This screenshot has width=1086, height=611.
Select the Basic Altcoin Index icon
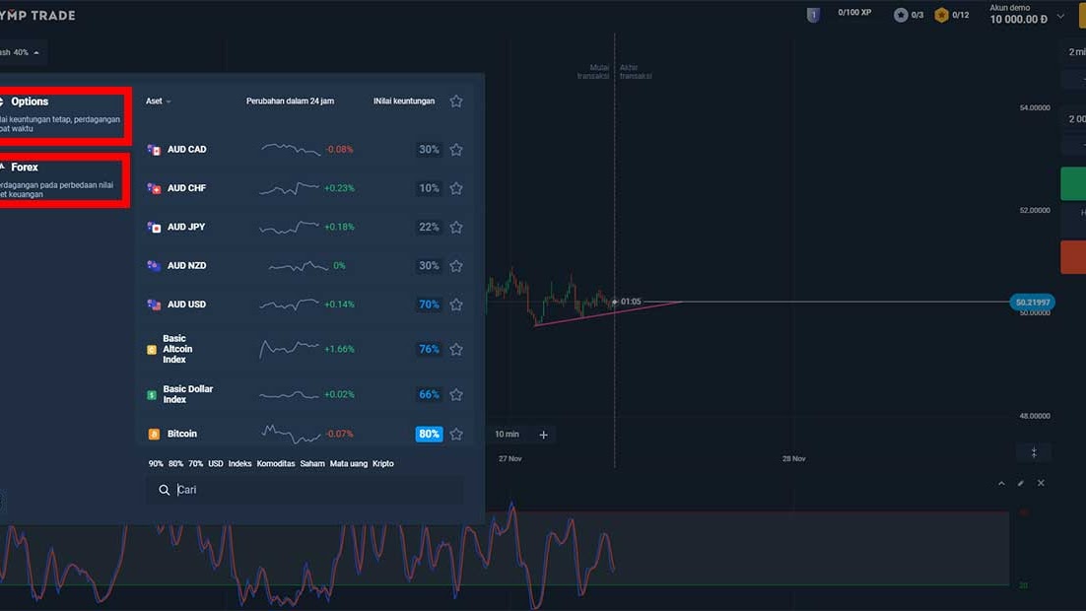click(152, 350)
